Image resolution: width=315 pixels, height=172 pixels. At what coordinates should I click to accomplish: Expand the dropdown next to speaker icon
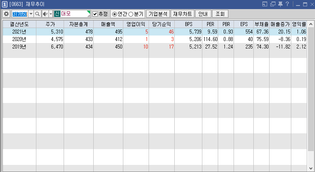(x=51, y=14)
